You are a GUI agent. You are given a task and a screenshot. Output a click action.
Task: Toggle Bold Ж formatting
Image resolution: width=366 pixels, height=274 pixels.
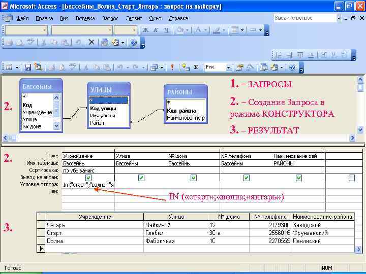[x=146, y=30]
